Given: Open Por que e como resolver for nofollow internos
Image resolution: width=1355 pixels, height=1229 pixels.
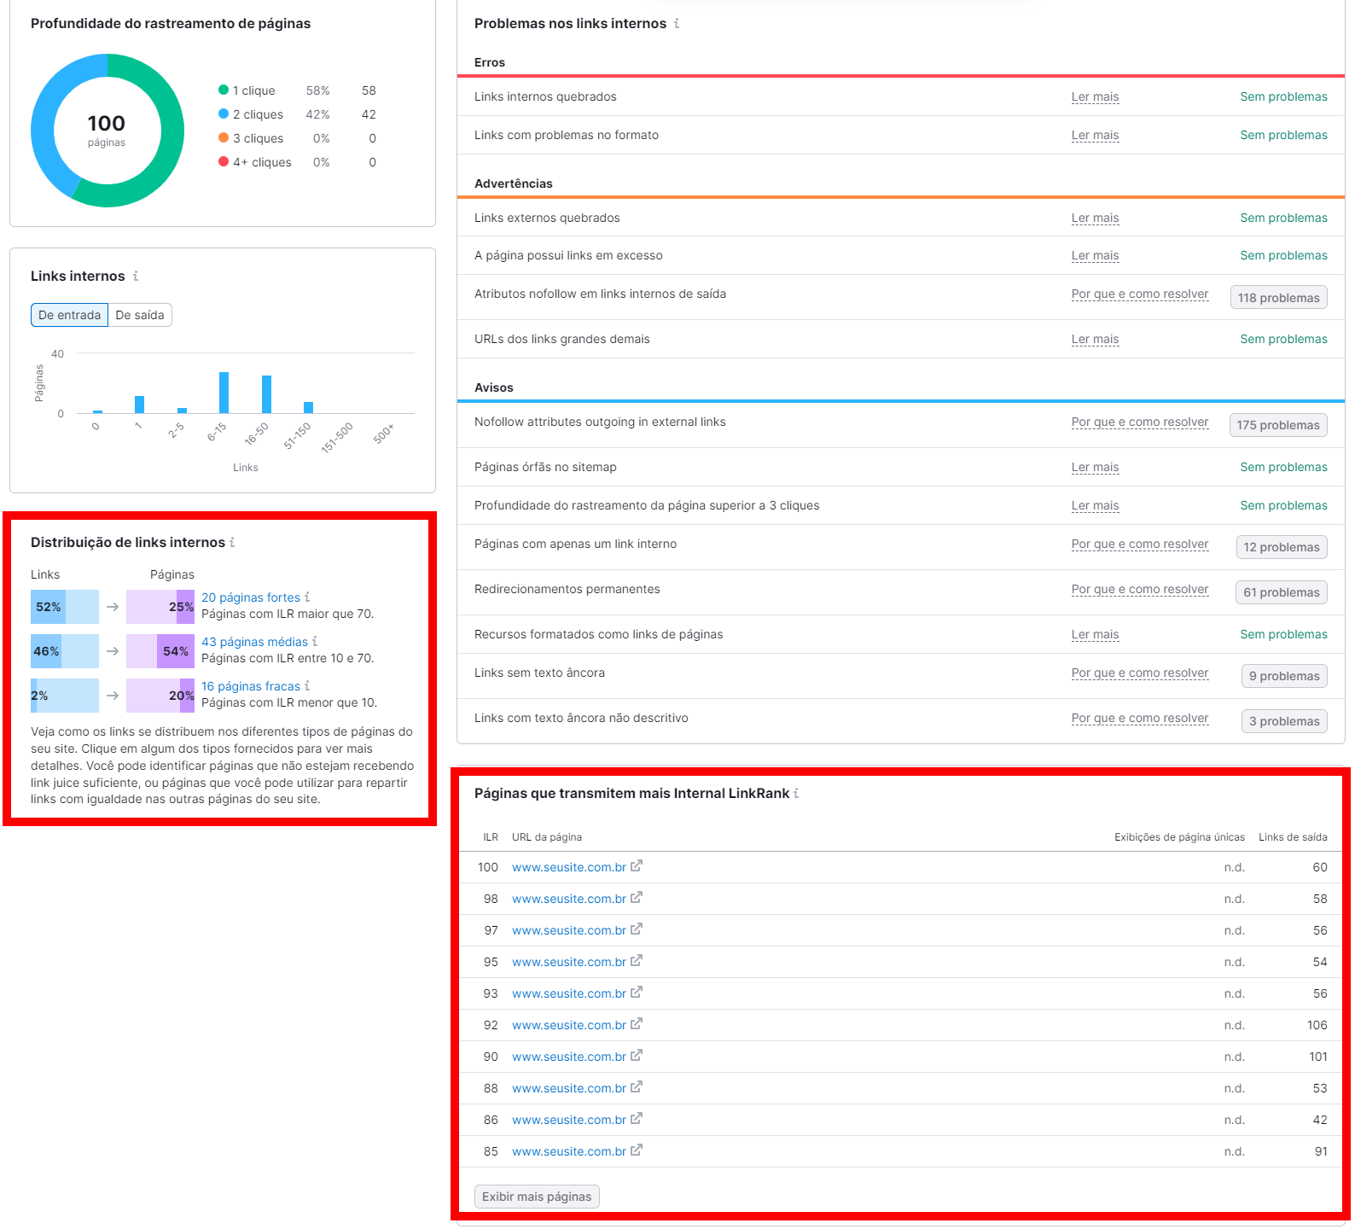Looking at the screenshot, I should pyautogui.click(x=1140, y=294).
